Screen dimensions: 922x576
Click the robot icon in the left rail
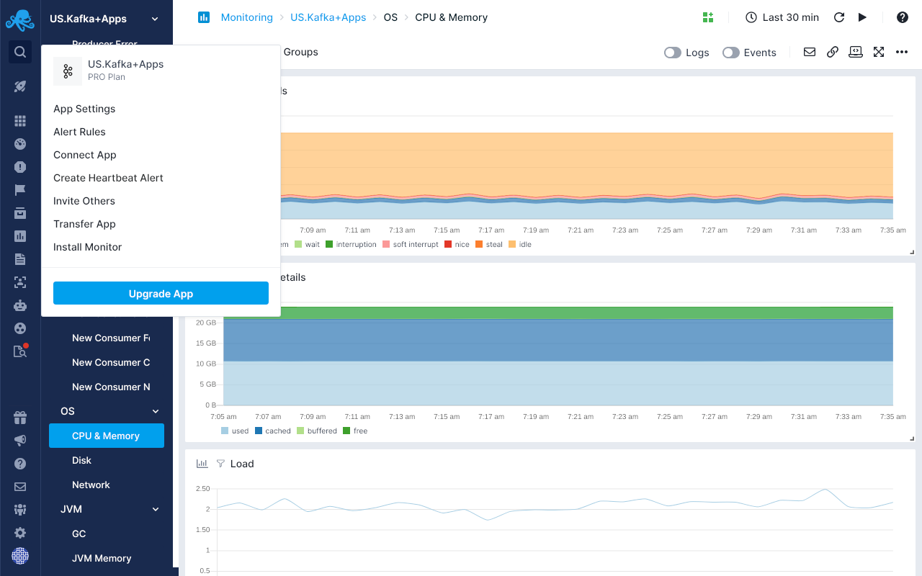(x=20, y=305)
